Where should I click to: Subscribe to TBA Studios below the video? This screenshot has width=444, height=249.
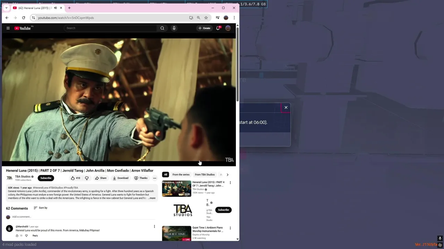point(46,178)
